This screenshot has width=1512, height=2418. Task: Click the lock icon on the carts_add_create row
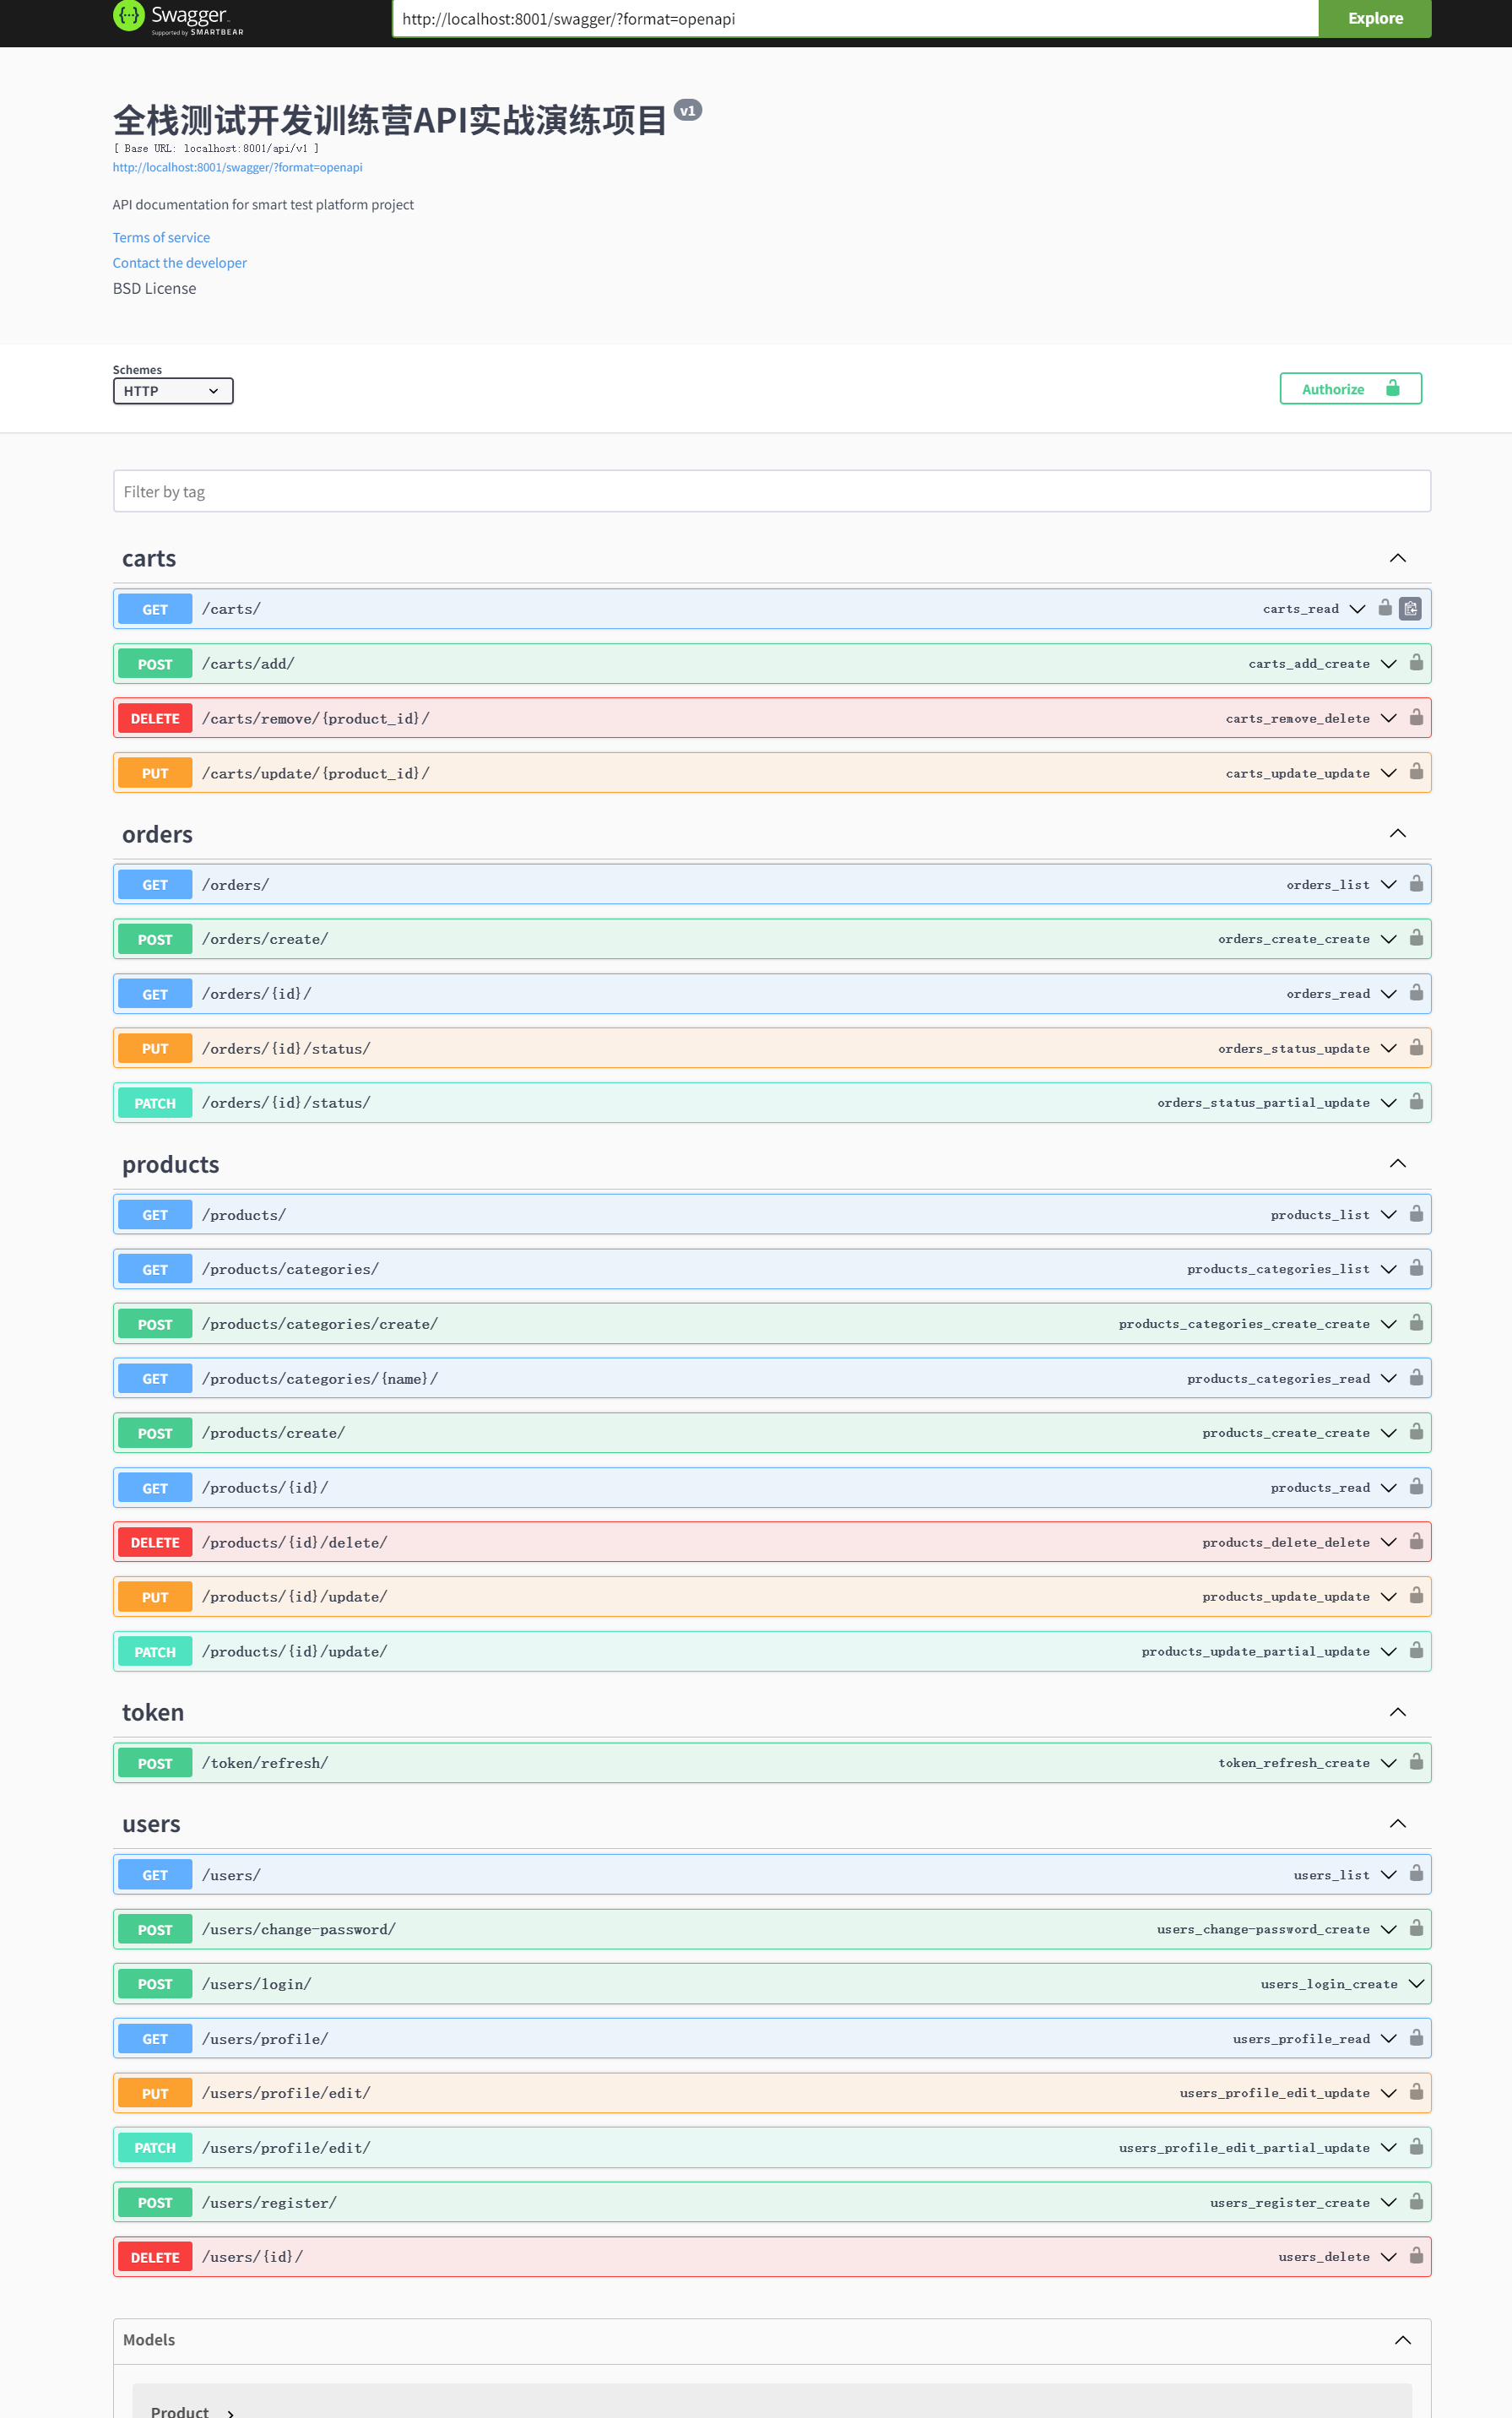[x=1416, y=662]
